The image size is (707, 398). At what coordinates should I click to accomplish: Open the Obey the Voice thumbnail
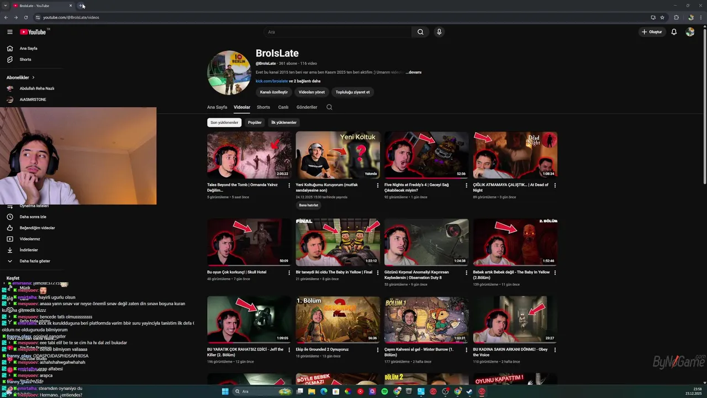pyautogui.click(x=515, y=320)
